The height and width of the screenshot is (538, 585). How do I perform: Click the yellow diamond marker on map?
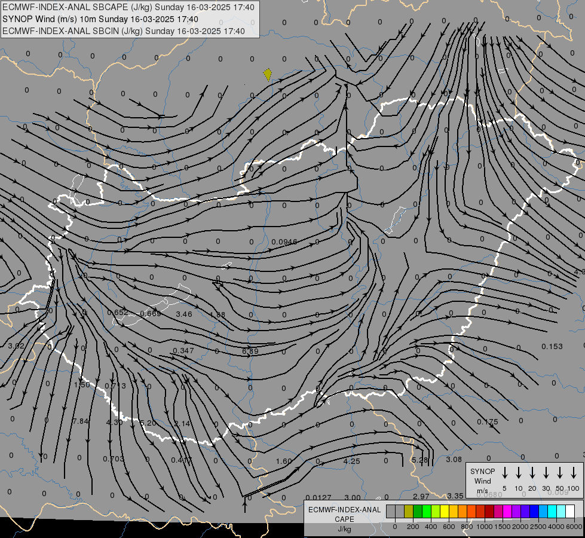[268, 74]
